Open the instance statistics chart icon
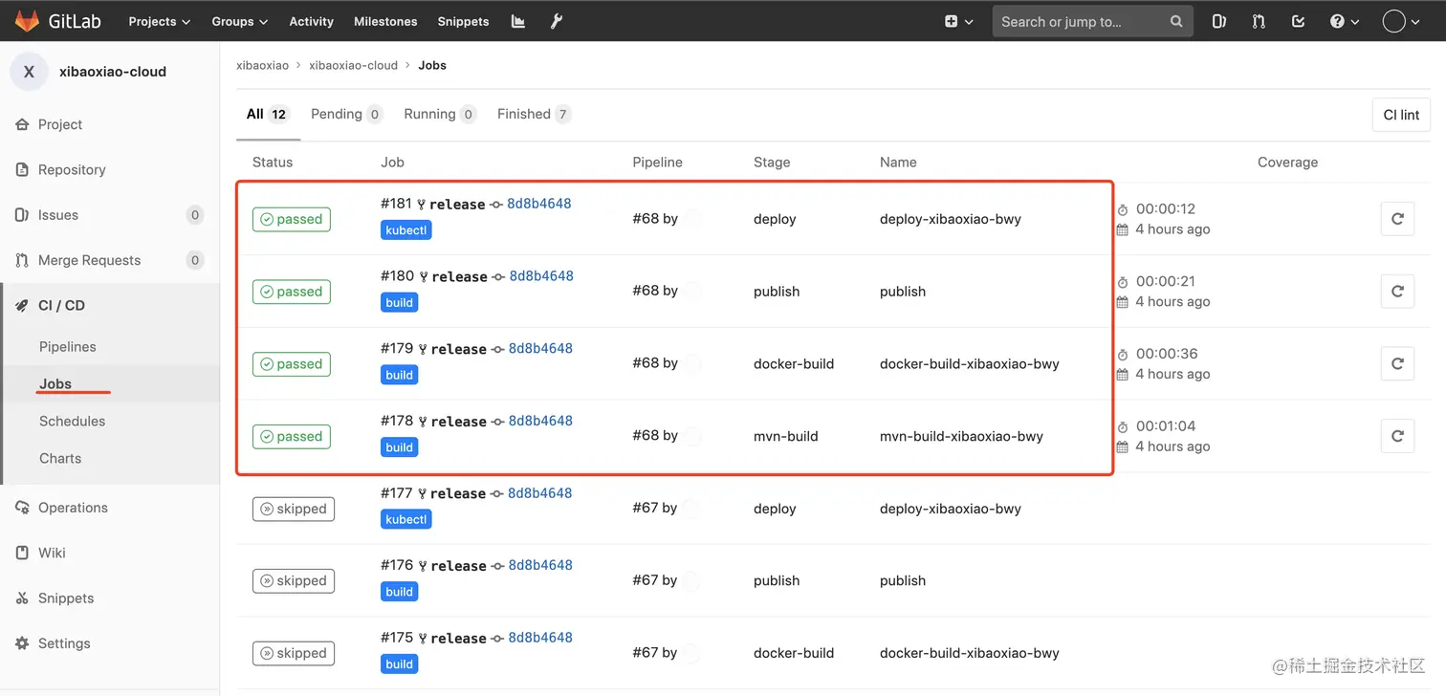The width and height of the screenshot is (1446, 696). click(x=518, y=21)
